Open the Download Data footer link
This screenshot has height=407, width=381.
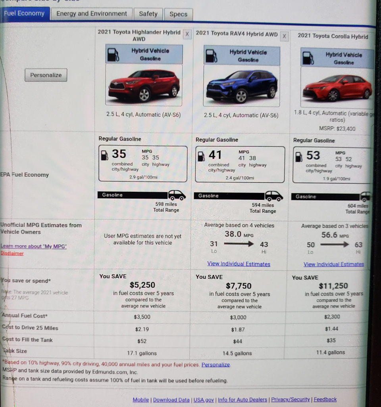[x=171, y=400]
